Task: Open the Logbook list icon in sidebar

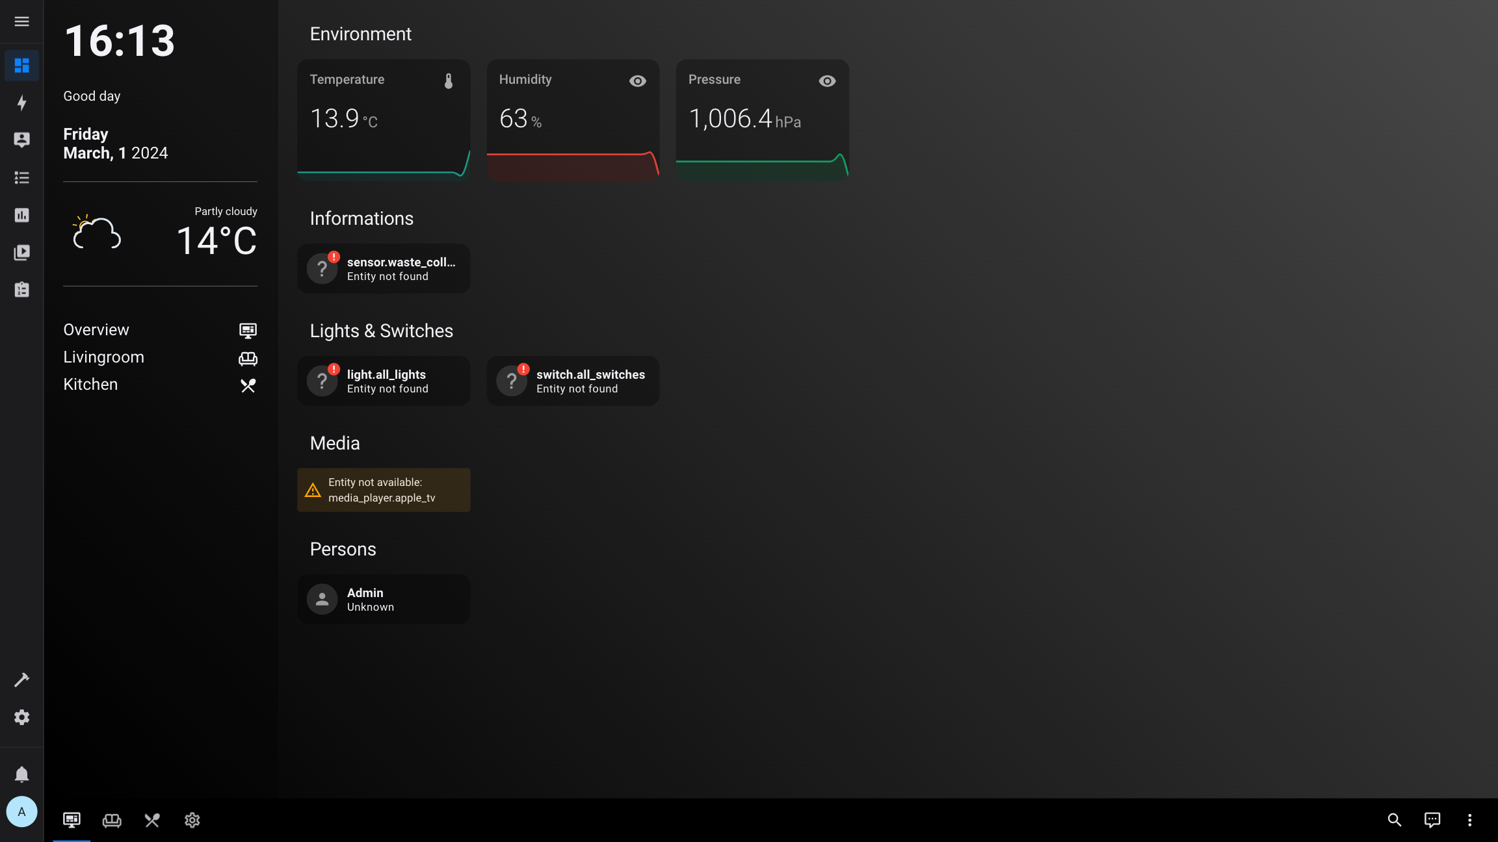Action: tap(21, 177)
